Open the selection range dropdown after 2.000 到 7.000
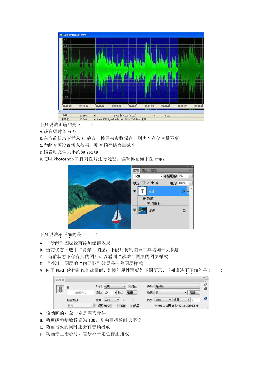Viewport: 262px width, 371px height. [x=154, y=116]
